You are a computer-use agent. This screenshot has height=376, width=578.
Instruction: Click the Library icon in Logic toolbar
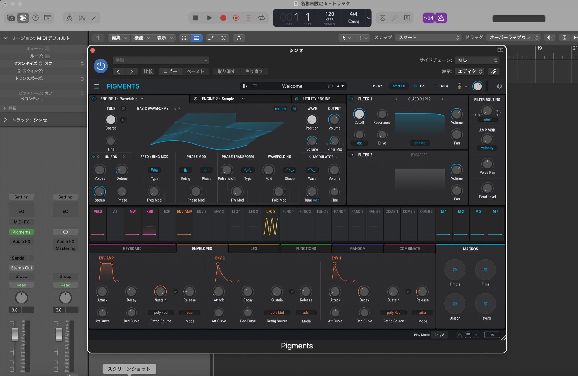click(x=11, y=18)
